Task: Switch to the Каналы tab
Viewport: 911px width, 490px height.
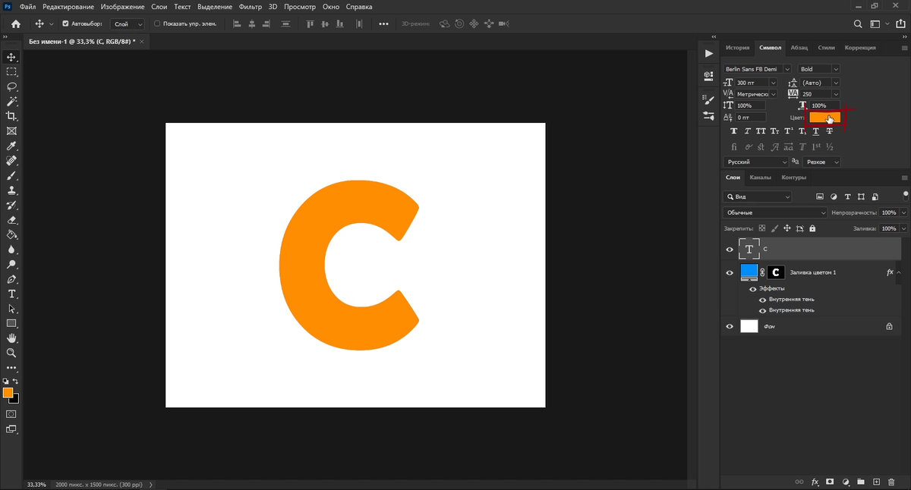Action: 760,177
